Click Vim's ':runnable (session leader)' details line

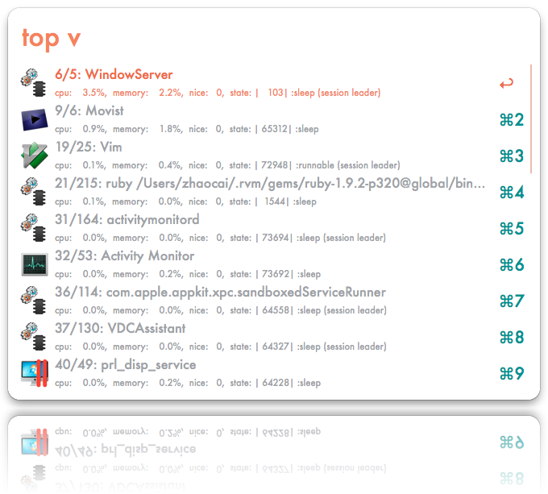(x=227, y=165)
